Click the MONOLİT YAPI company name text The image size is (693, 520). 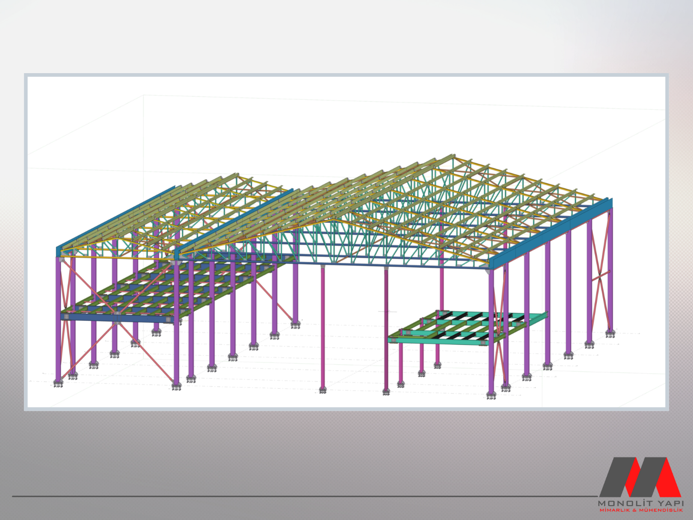coord(640,503)
